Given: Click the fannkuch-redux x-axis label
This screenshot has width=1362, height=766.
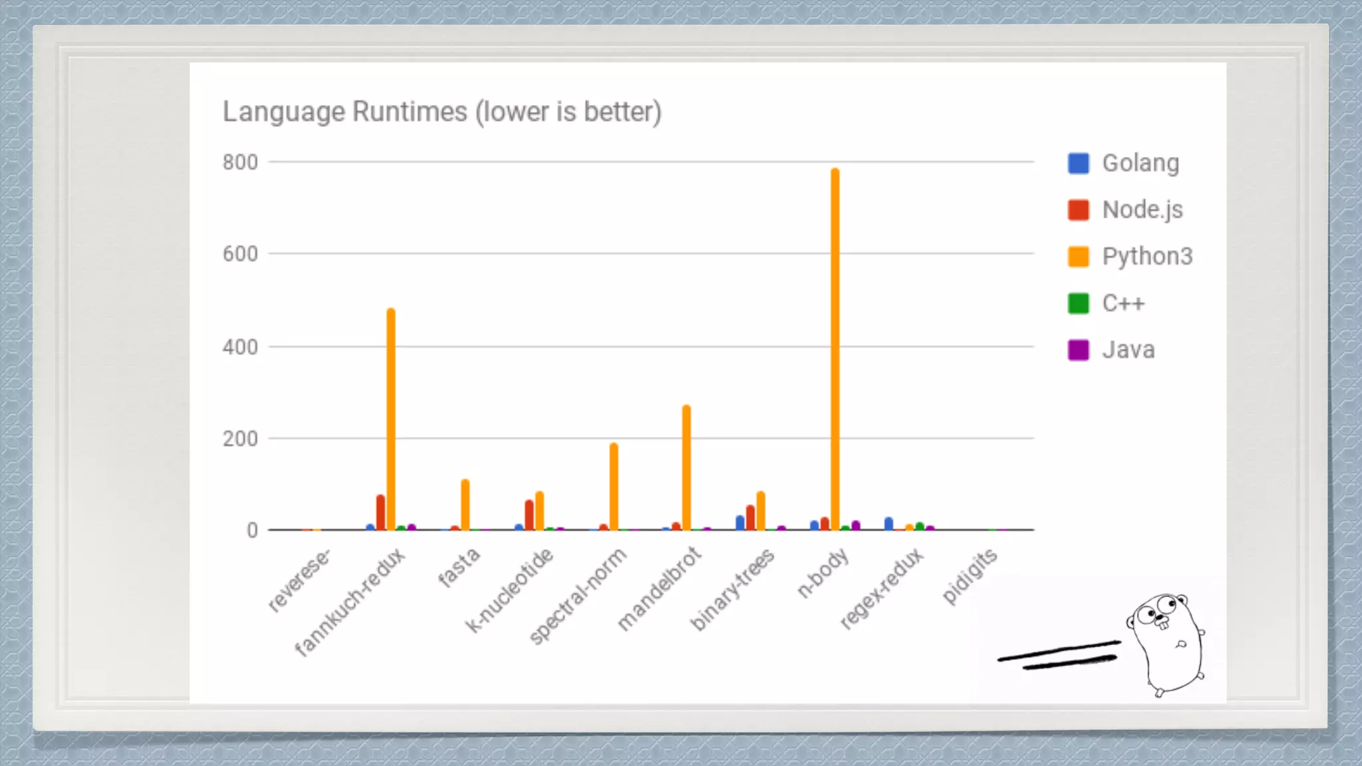Looking at the screenshot, I should pos(349,602).
